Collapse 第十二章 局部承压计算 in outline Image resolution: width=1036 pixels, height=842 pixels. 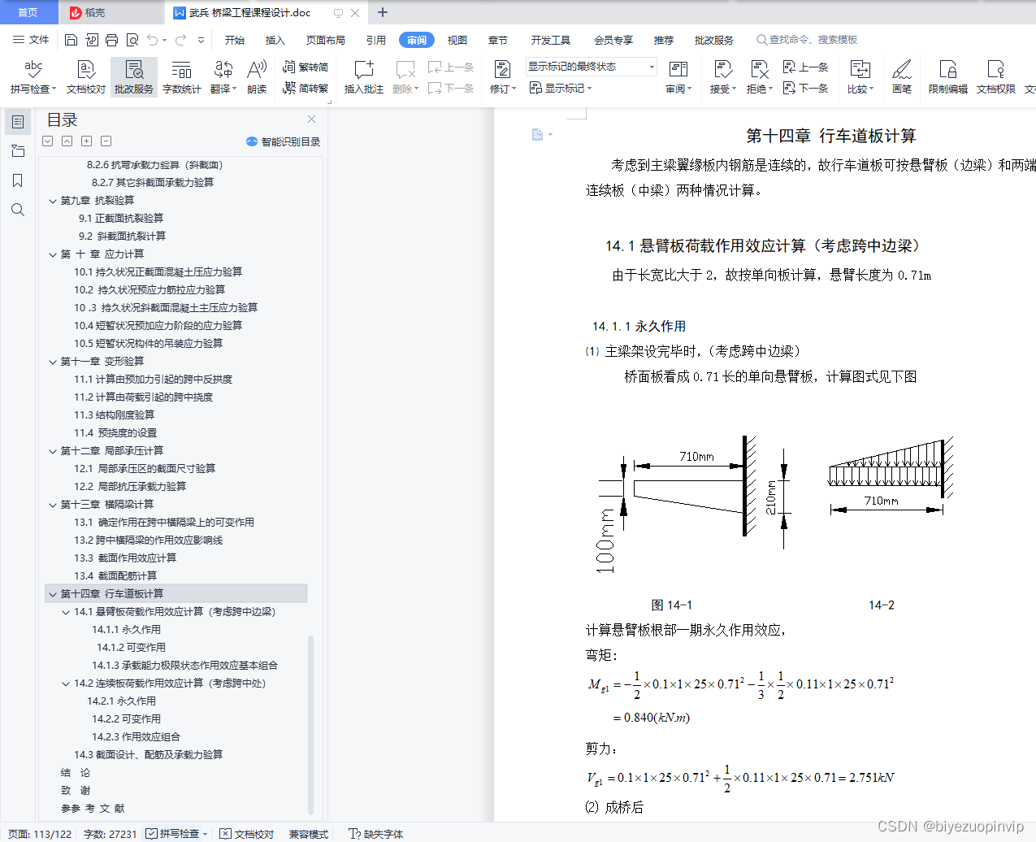(x=53, y=451)
